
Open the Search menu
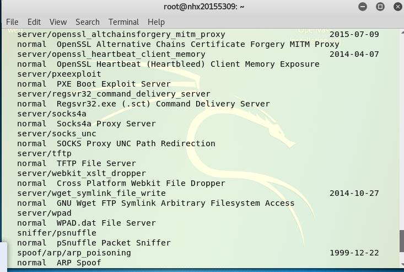[x=88, y=22]
